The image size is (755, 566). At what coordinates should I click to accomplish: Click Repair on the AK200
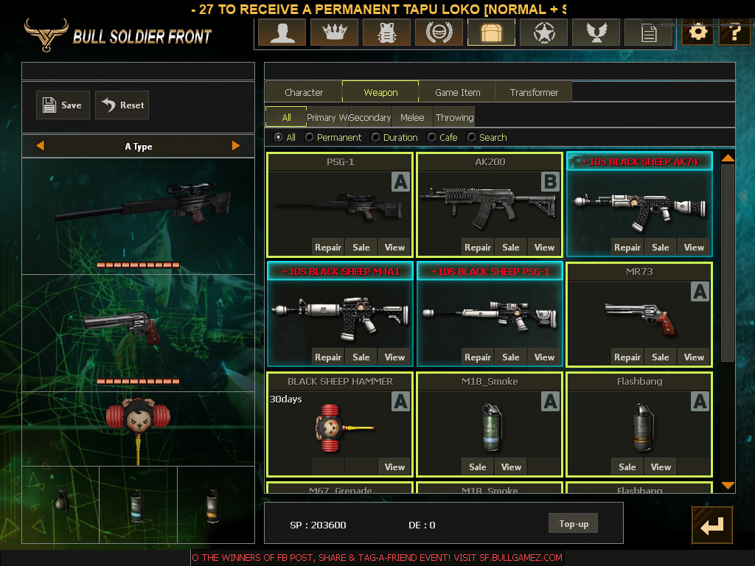point(477,248)
